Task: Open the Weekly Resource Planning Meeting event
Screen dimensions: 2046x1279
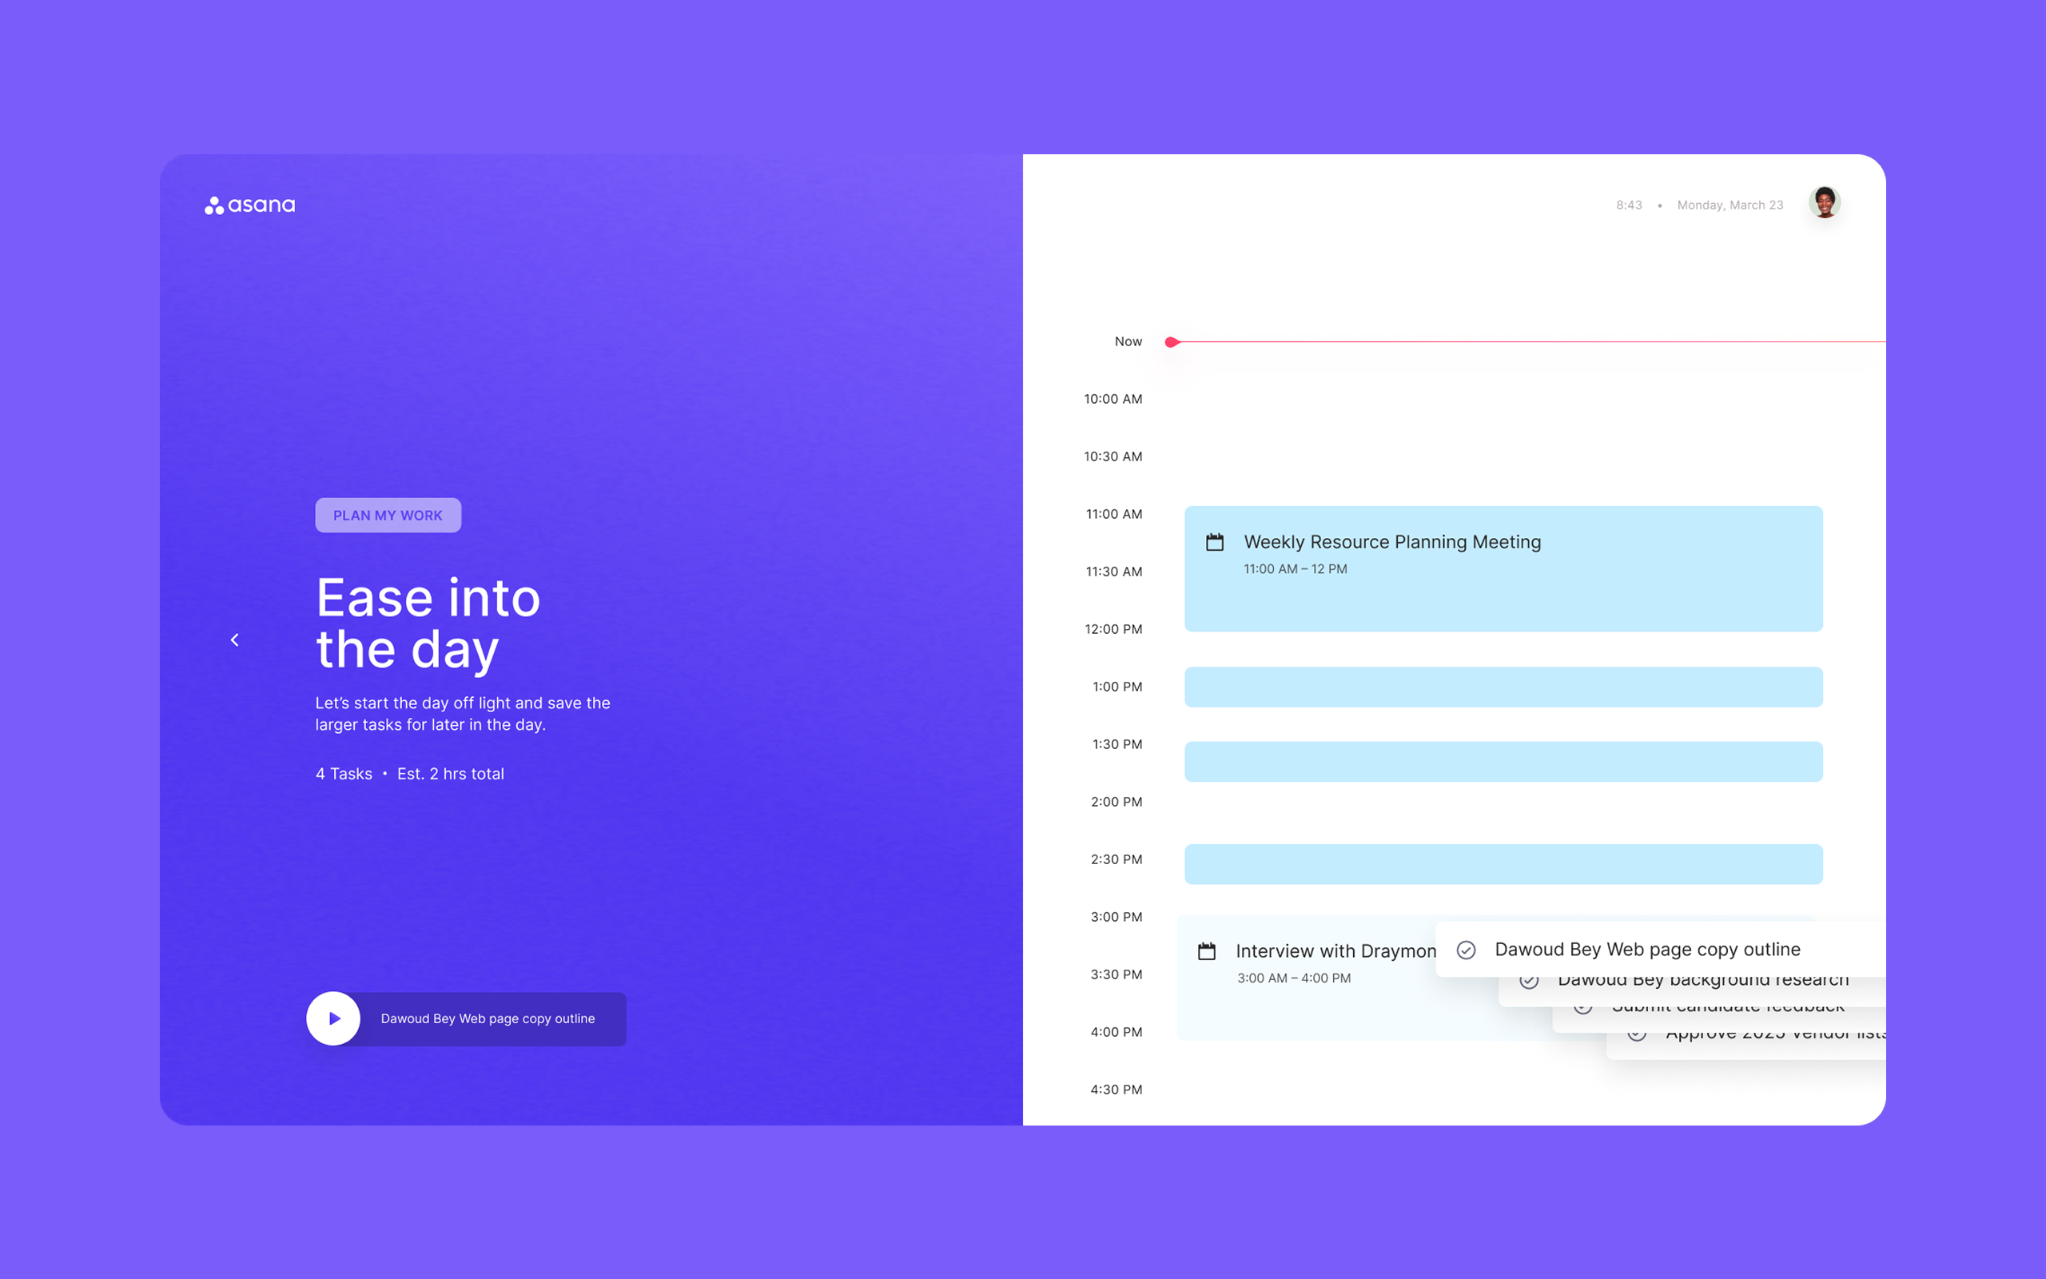Action: point(1503,568)
